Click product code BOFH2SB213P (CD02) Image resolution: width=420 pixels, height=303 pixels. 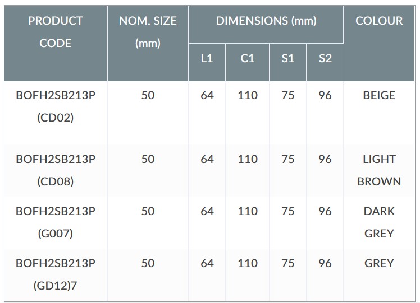56,106
